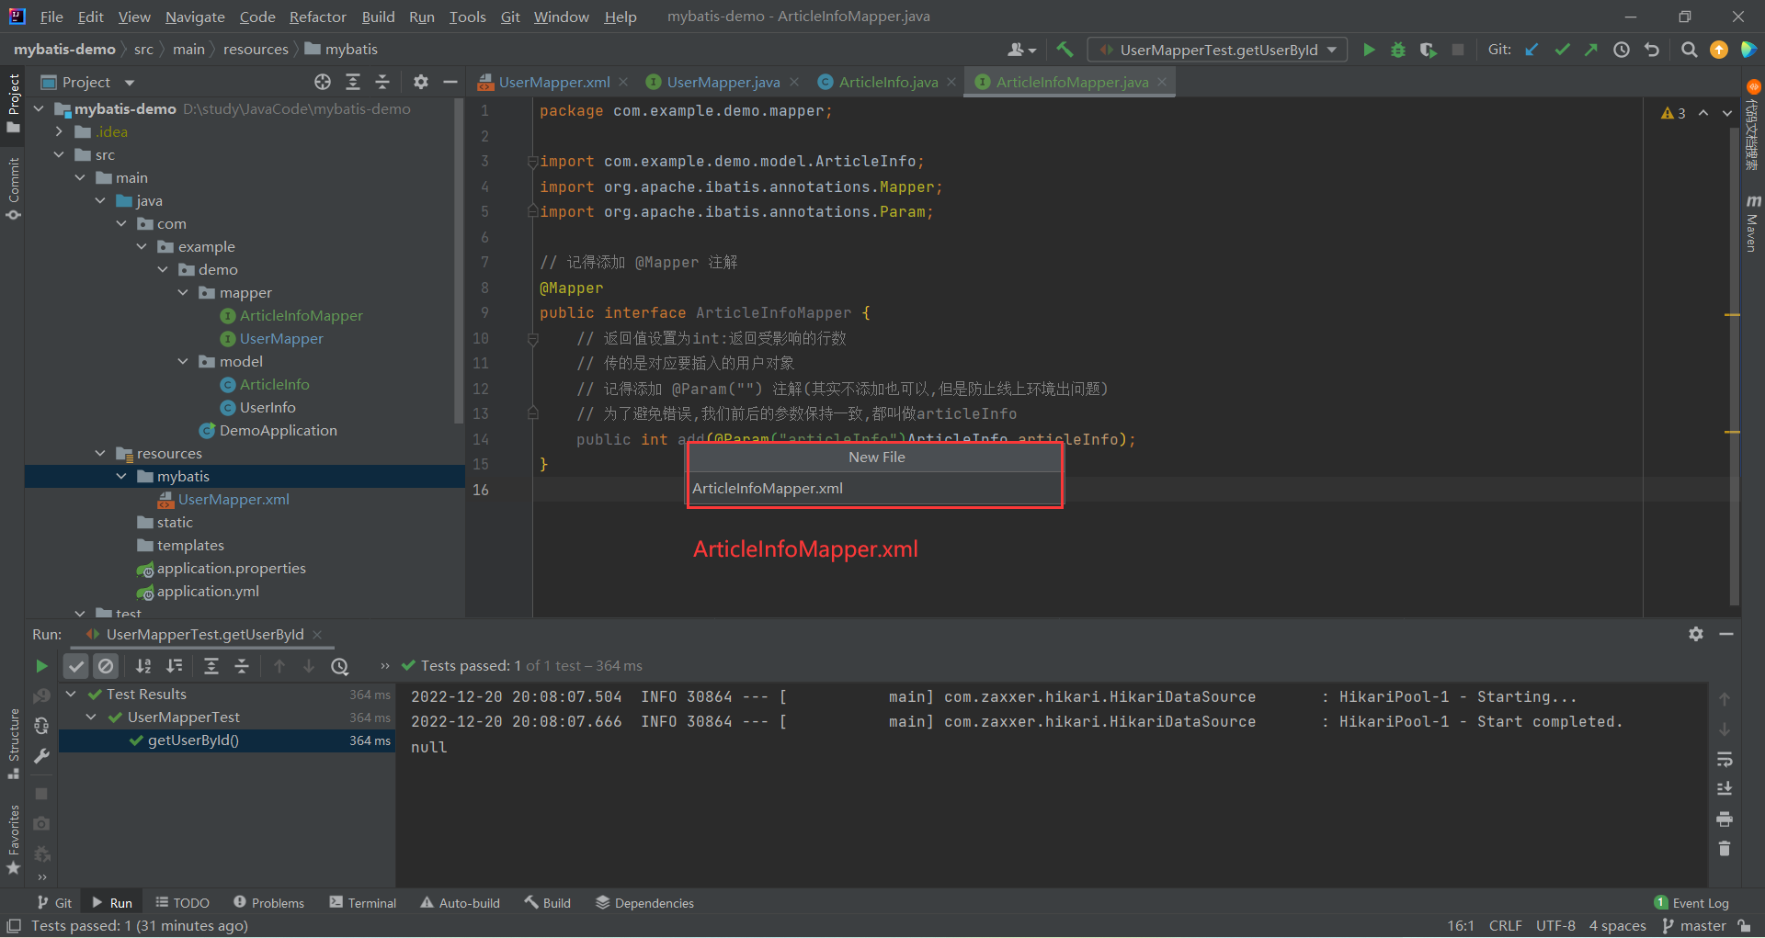Build project using the hammer icon

[1065, 50]
